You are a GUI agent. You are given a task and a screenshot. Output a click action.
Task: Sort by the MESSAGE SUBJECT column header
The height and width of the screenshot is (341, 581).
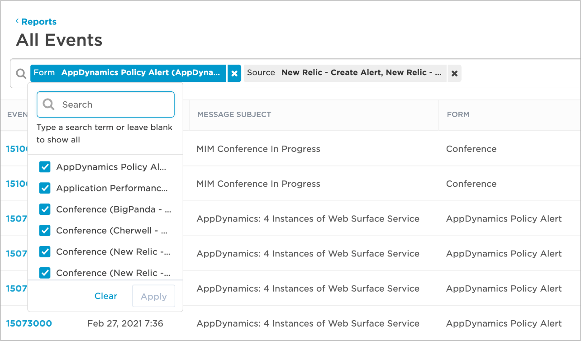click(x=234, y=114)
